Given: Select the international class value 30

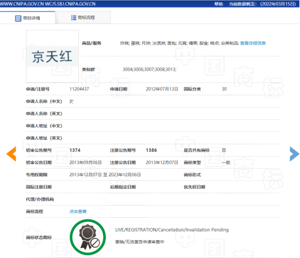Looking at the screenshot, I should (x=224, y=89).
